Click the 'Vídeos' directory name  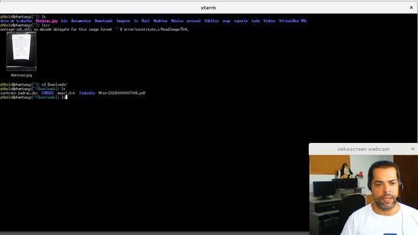click(x=269, y=21)
